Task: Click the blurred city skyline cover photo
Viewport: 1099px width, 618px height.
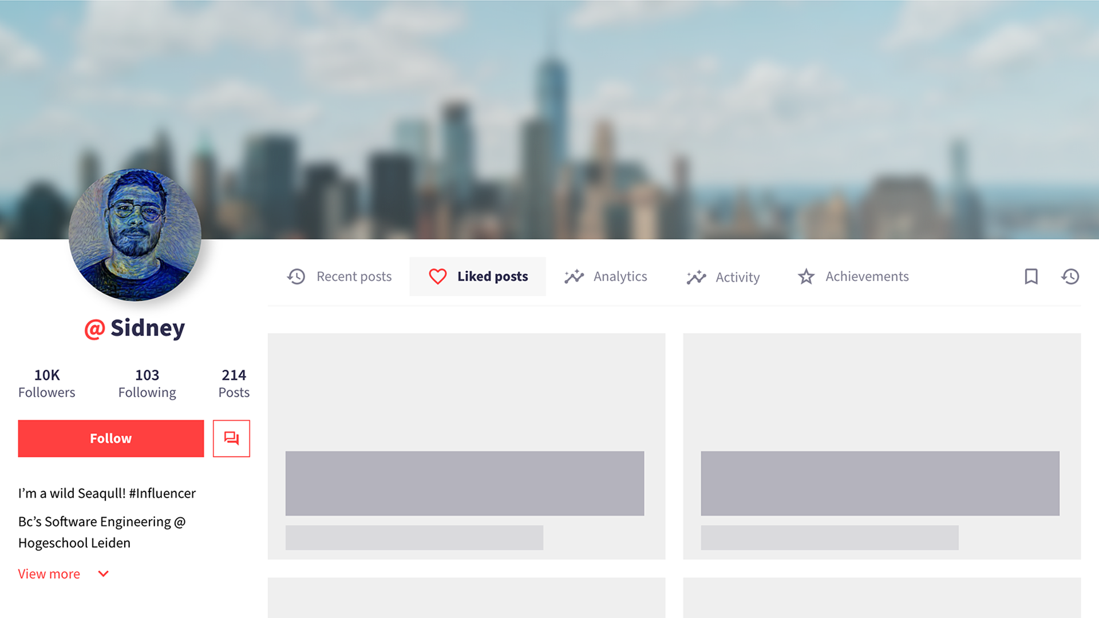Action: point(630,114)
